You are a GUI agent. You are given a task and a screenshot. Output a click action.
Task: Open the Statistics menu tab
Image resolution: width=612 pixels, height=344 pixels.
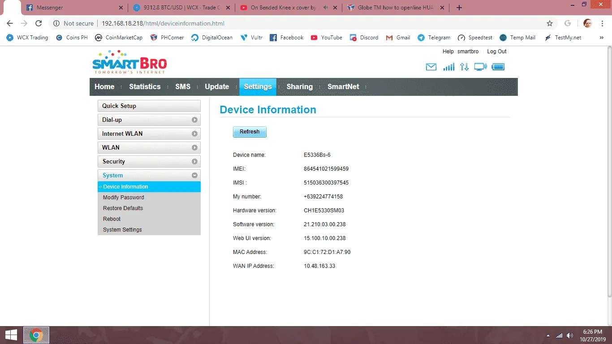pos(145,87)
